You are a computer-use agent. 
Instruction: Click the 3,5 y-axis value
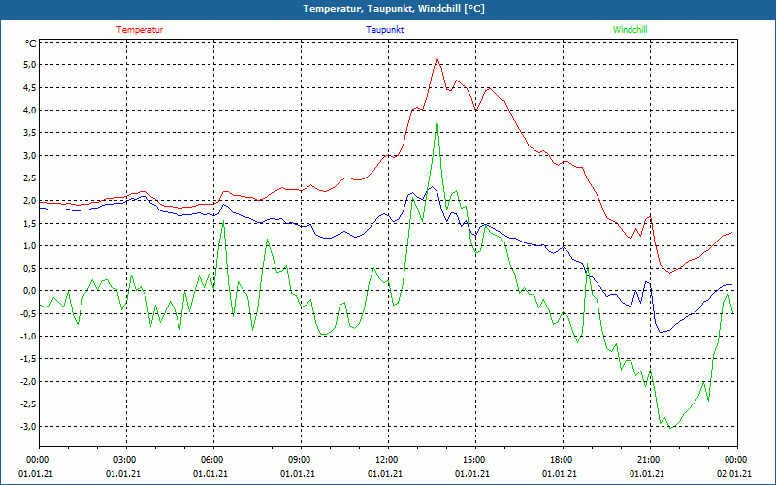pos(30,133)
